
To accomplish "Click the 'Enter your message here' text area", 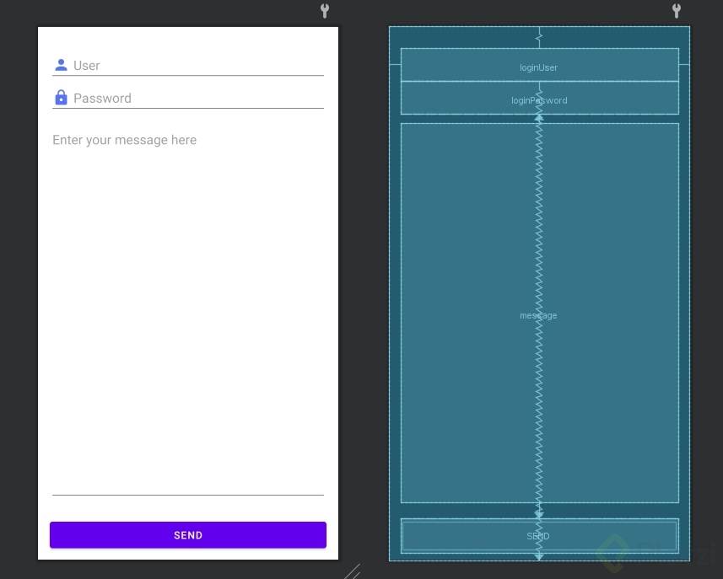I will click(188, 314).
